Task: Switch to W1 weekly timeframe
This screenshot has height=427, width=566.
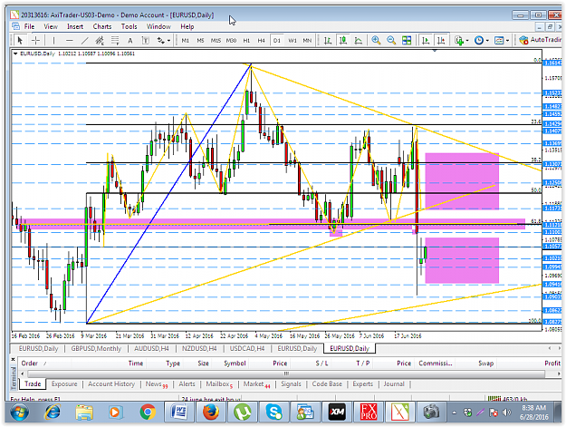Action: tap(292, 41)
